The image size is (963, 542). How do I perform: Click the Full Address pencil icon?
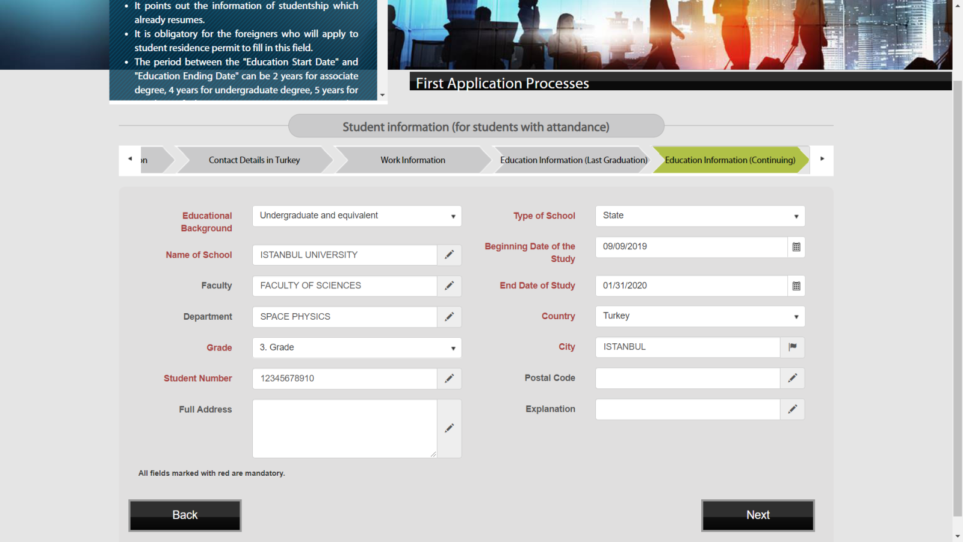tap(449, 428)
